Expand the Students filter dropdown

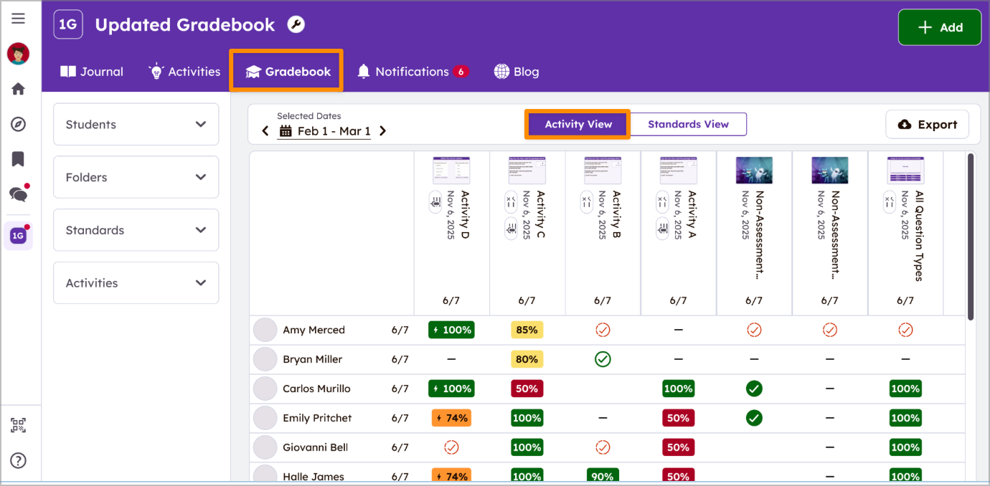point(136,125)
